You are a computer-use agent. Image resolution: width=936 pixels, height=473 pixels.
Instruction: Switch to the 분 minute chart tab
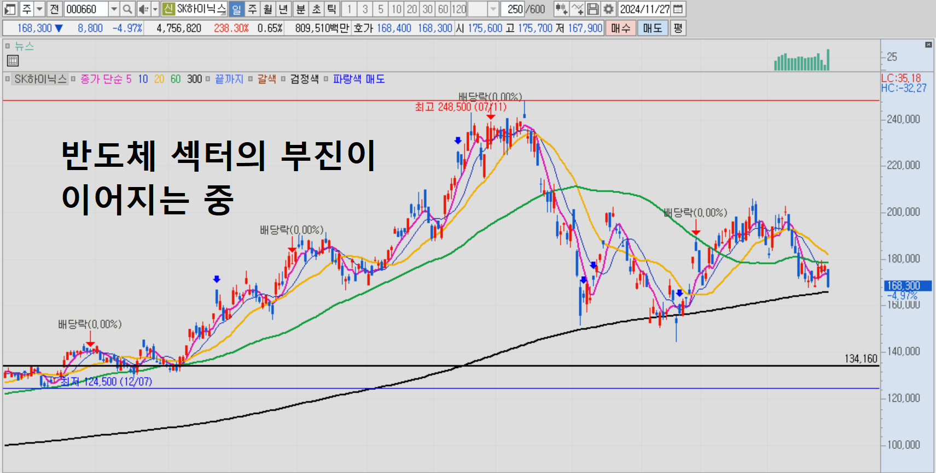pyautogui.click(x=301, y=9)
